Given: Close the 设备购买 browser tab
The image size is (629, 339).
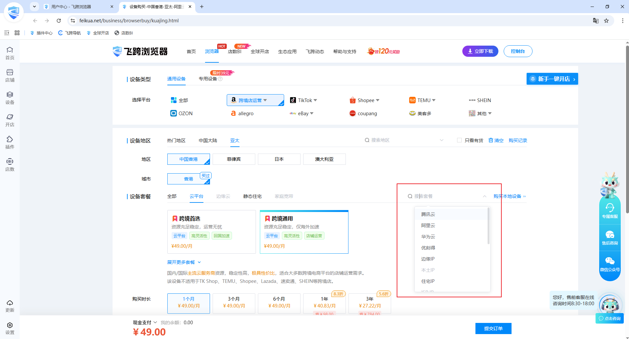Looking at the screenshot, I should pos(190,7).
